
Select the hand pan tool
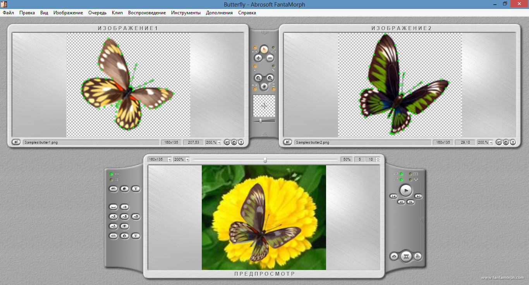click(x=264, y=86)
